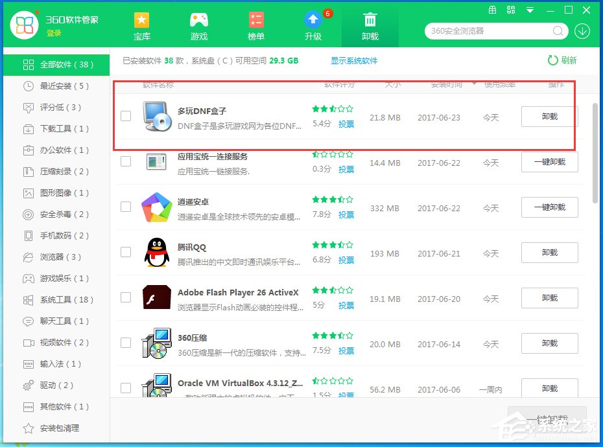Toggle 安装时间 column sort arrow

coord(474,84)
